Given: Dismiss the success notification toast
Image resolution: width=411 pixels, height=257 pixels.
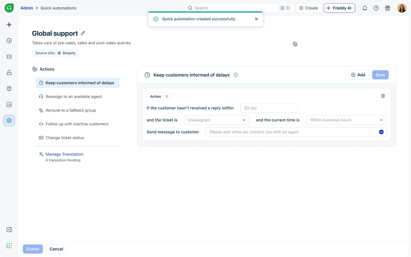Looking at the screenshot, I should click(256, 19).
